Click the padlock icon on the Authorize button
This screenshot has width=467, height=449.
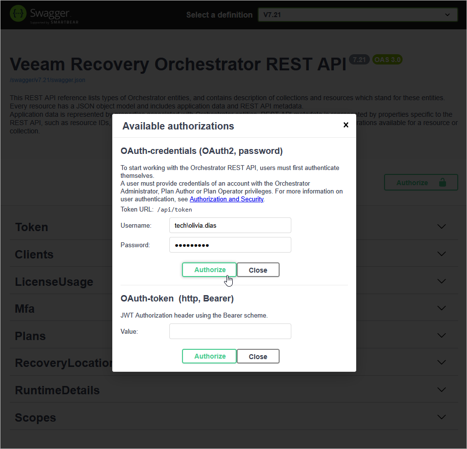(x=442, y=182)
